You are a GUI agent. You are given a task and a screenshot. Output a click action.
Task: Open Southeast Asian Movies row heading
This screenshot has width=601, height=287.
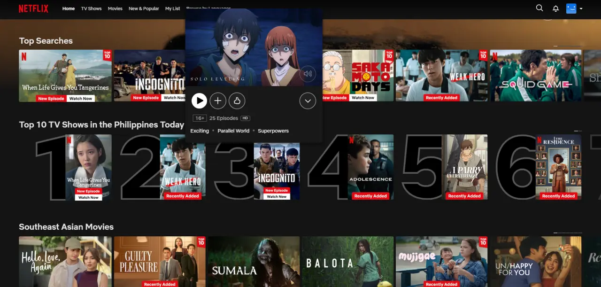(x=66, y=227)
